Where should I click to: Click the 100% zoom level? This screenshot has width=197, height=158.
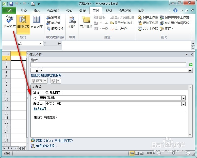(150, 153)
